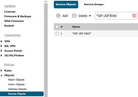Select the Service Objects tab
This screenshot has width=138, height=97.
click(66, 4)
